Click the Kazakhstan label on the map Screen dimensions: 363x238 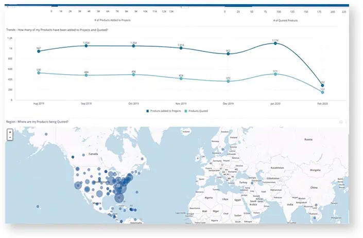point(277,168)
